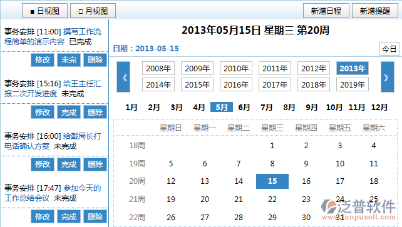This screenshot has width=402, height=227.
Task: Open the 给戴局长打电话确认方案 task link
Action: [x=53, y=141]
